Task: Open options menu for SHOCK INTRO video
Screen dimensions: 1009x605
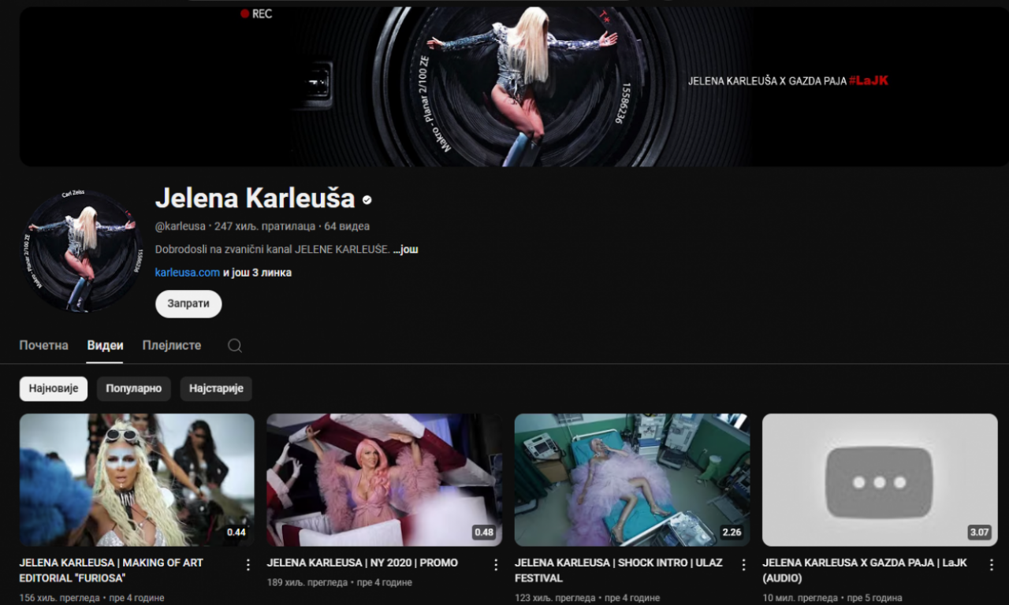Action: [743, 565]
